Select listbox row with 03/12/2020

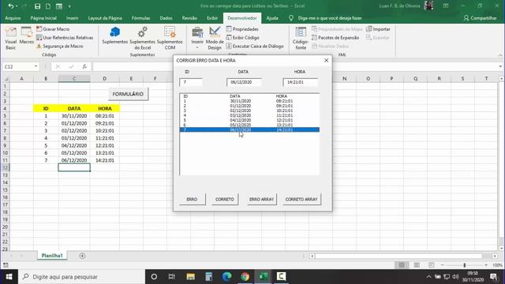tap(249, 115)
